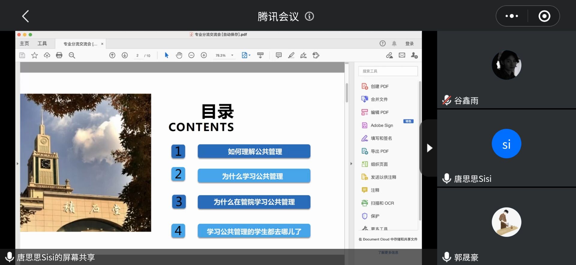Image resolution: width=576 pixels, height=265 pixels.
Task: Expand the participant panel side arrow
Action: coord(429,148)
